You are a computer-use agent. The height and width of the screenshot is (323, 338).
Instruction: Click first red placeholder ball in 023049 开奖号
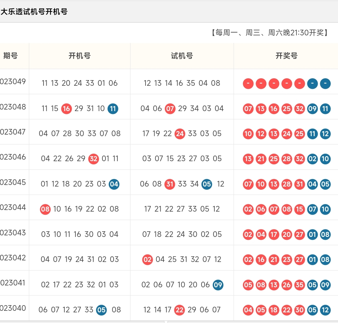pyautogui.click(x=248, y=84)
